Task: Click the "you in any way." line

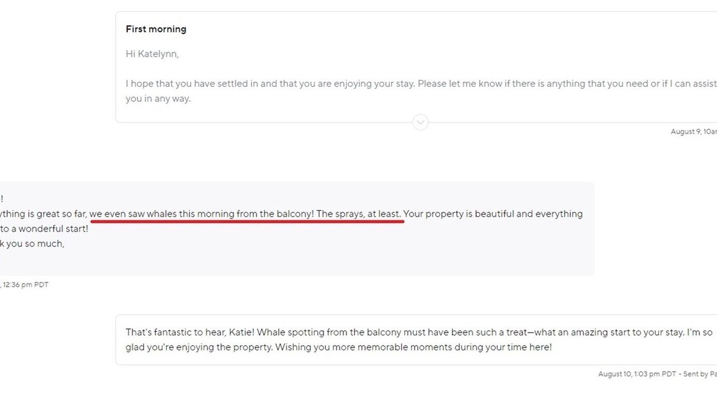Action: pyautogui.click(x=158, y=99)
